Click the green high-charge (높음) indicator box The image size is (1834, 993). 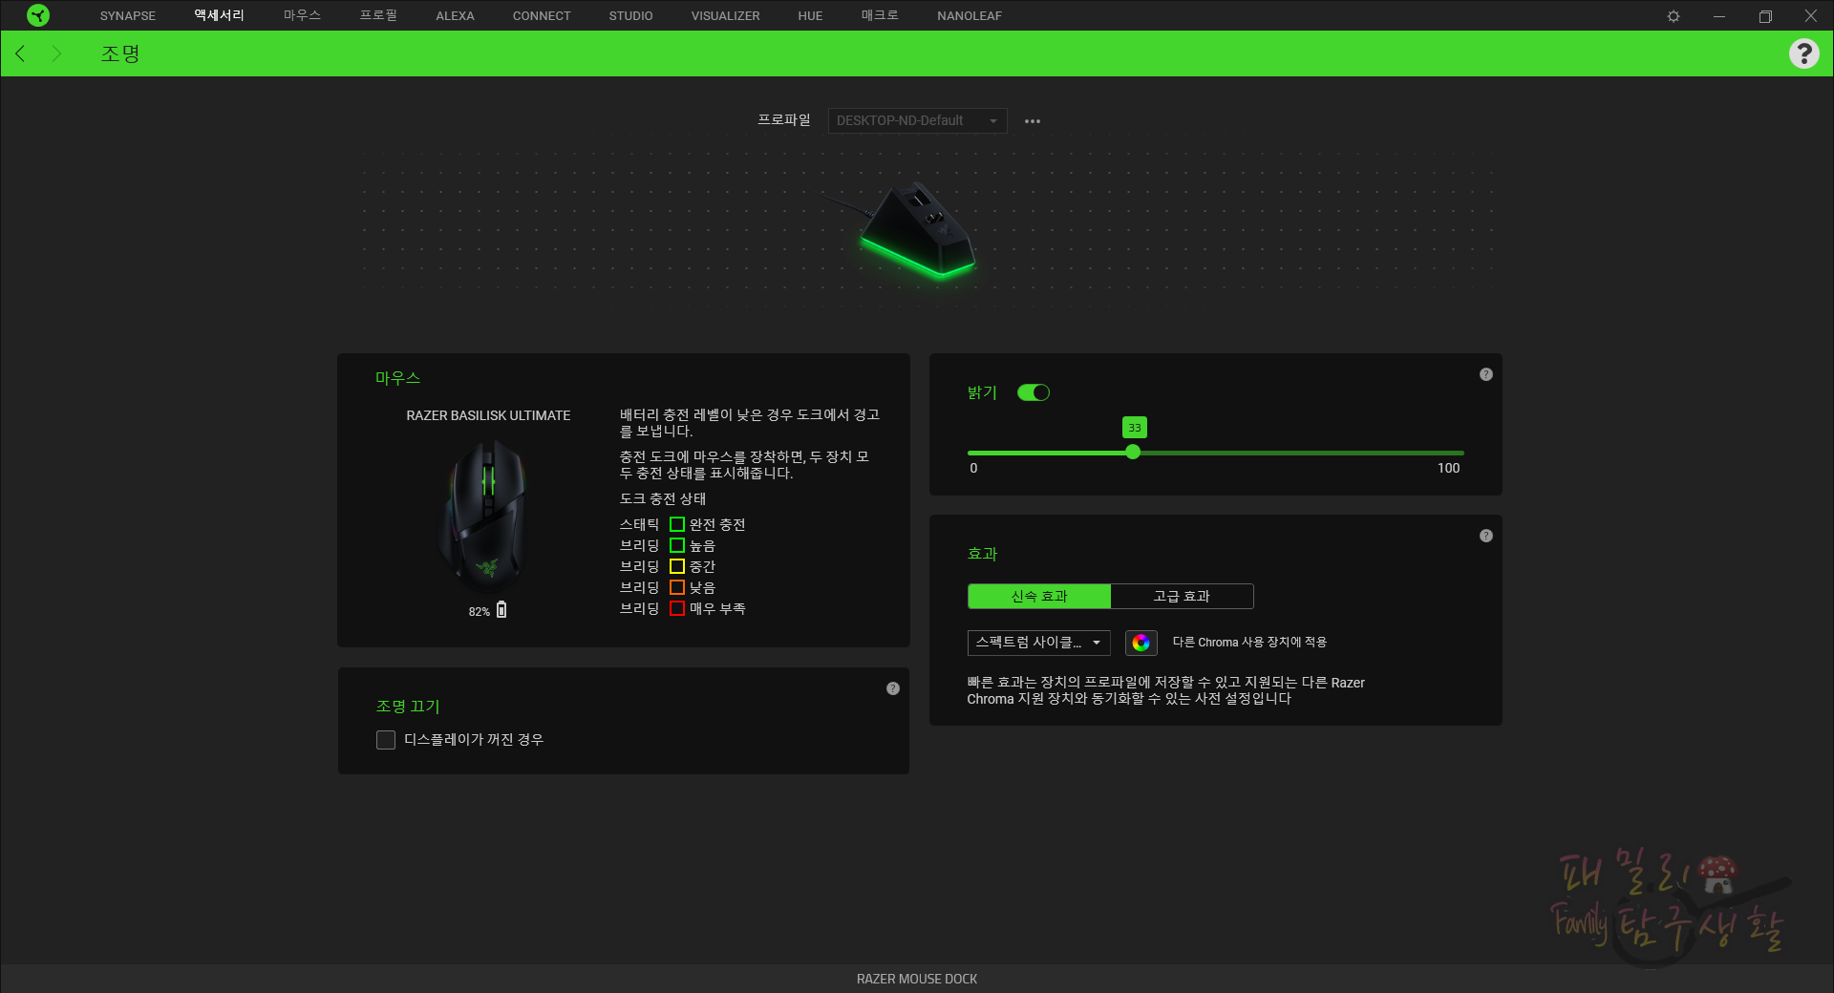pos(677,545)
